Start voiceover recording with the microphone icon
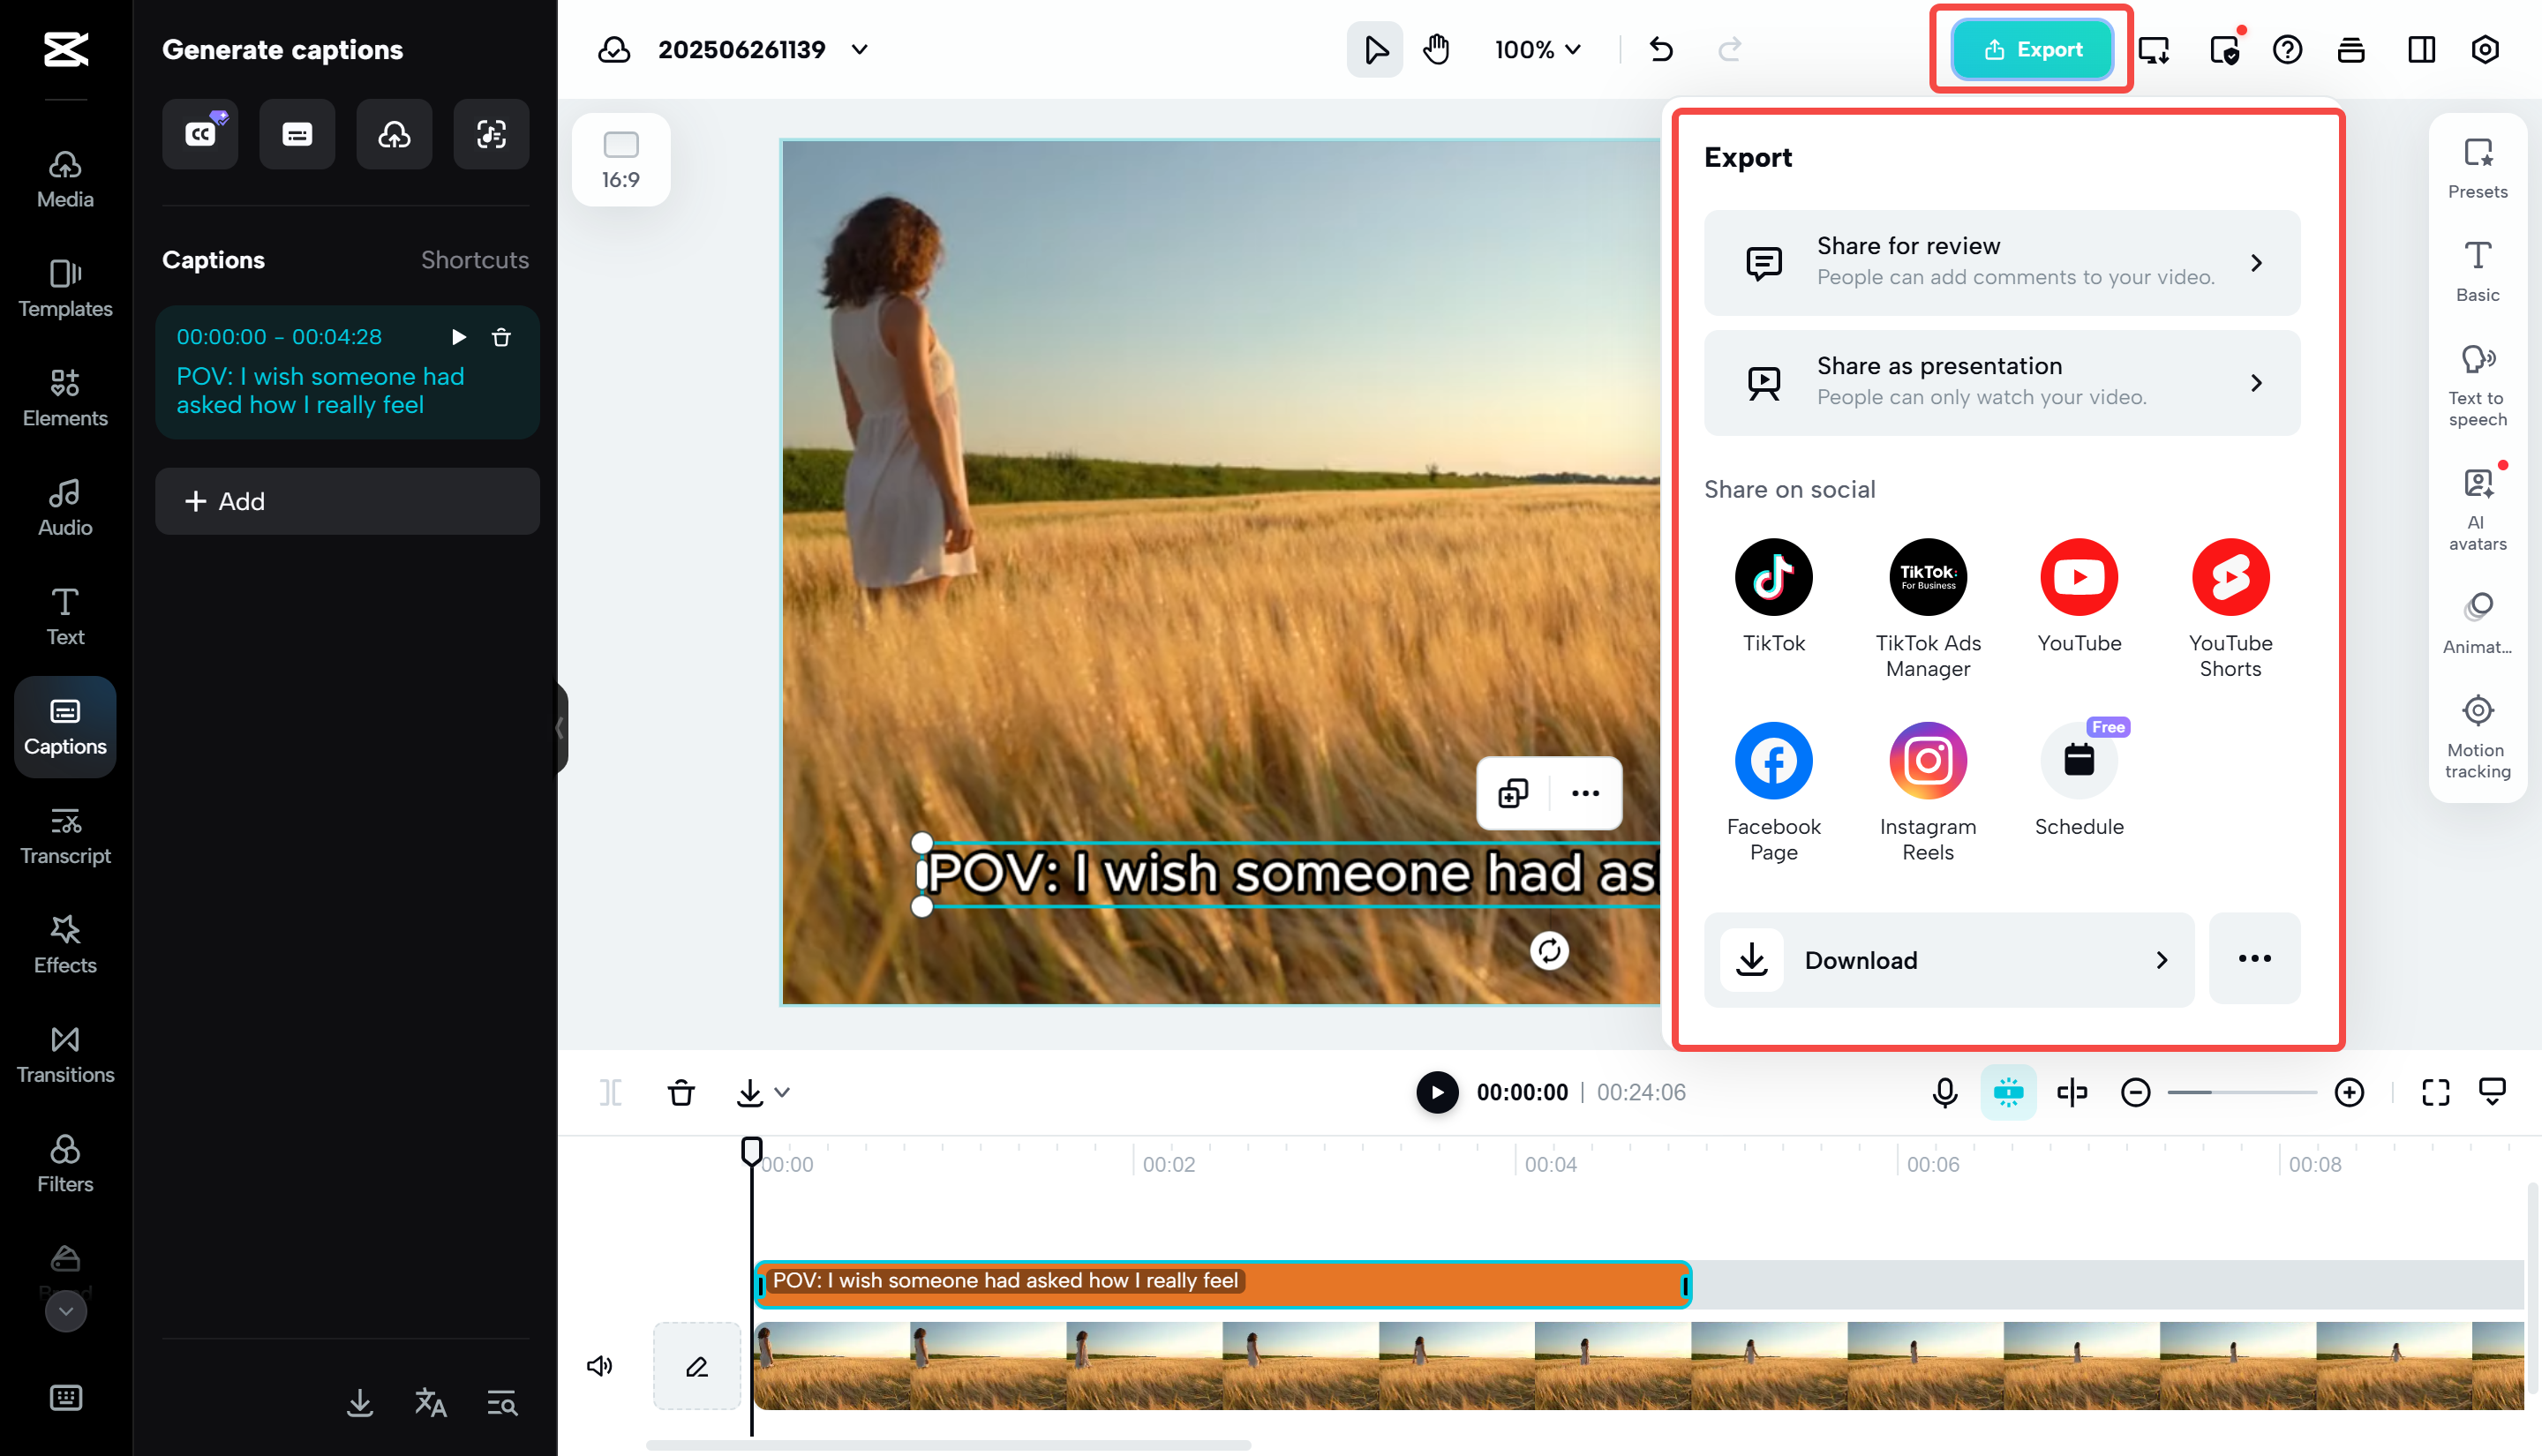 1943,1092
